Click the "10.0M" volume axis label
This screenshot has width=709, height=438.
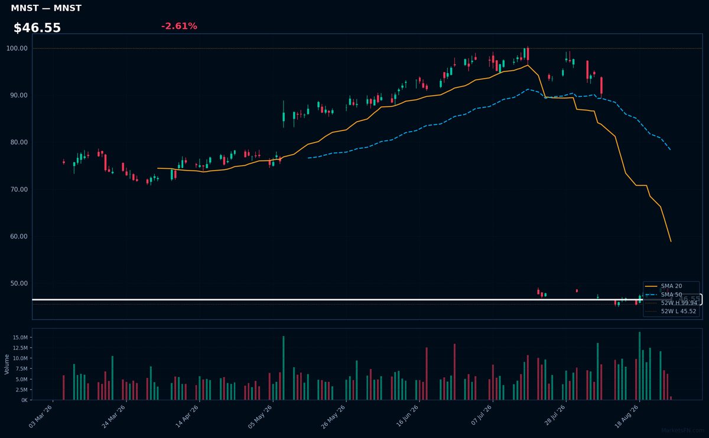click(20, 358)
